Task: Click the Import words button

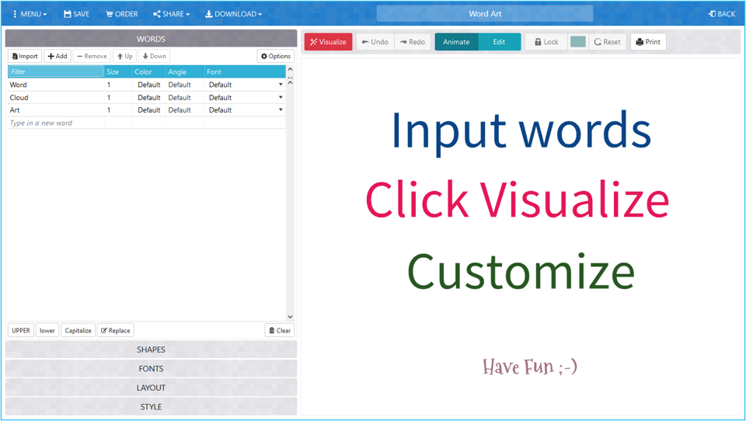Action: [25, 56]
